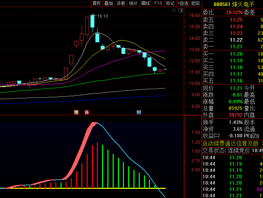Add the stock via +自选
Image resolution: width=263 pixels, height=198 pixels.
click(x=183, y=3)
